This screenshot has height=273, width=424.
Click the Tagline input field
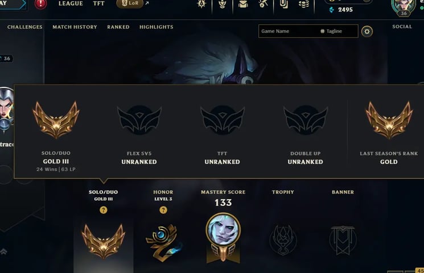point(339,31)
